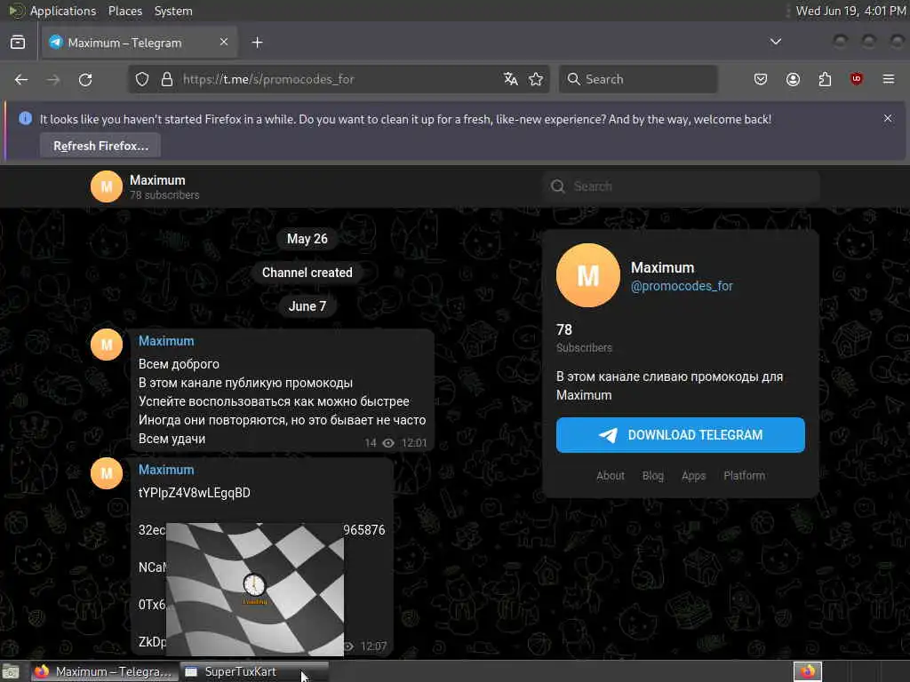Open the Applications menu
910x682 pixels.
63,11
